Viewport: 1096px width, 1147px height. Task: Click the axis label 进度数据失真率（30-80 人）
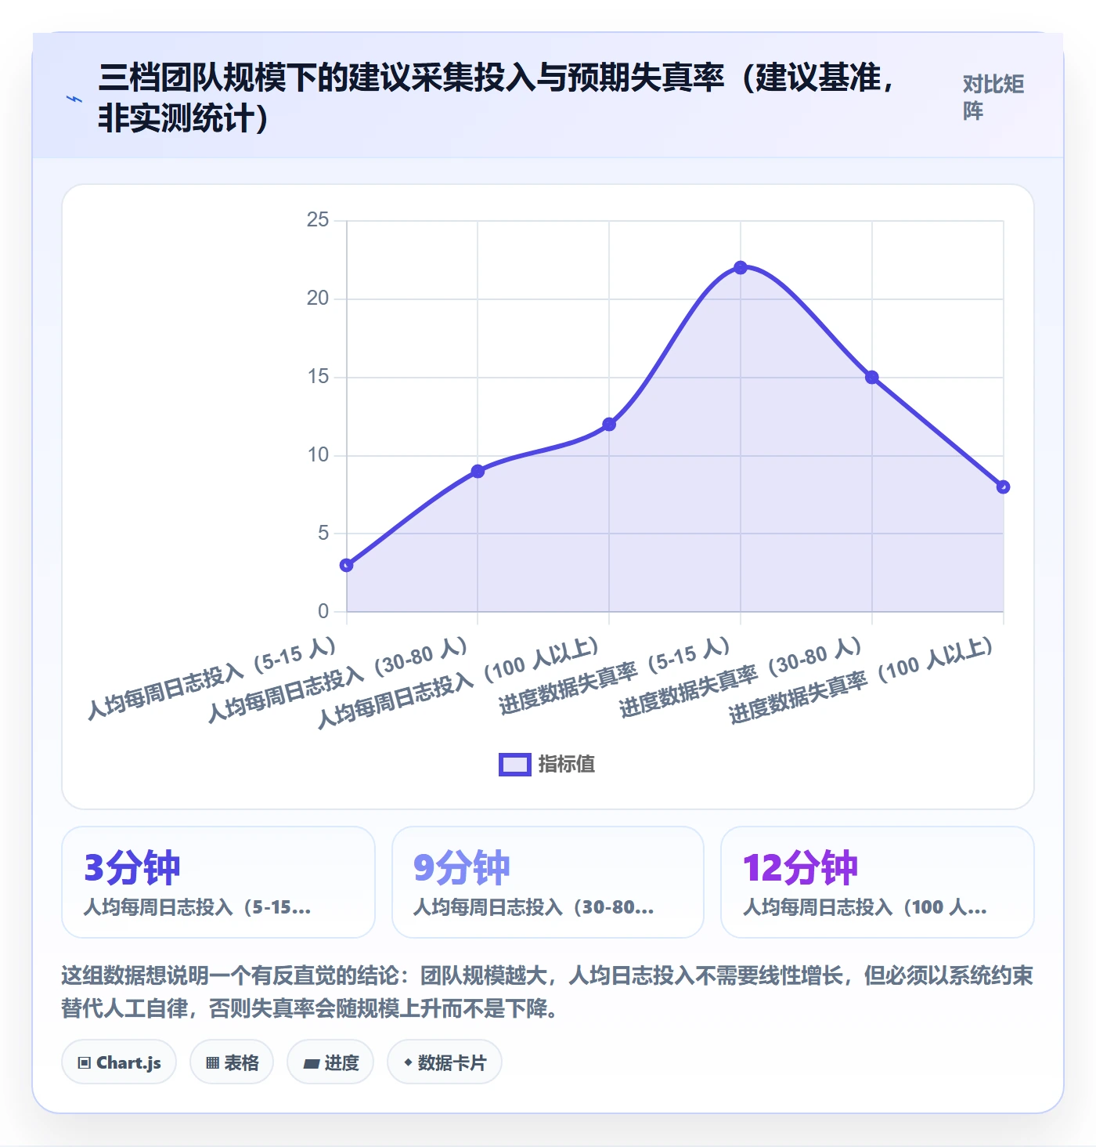[741, 677]
